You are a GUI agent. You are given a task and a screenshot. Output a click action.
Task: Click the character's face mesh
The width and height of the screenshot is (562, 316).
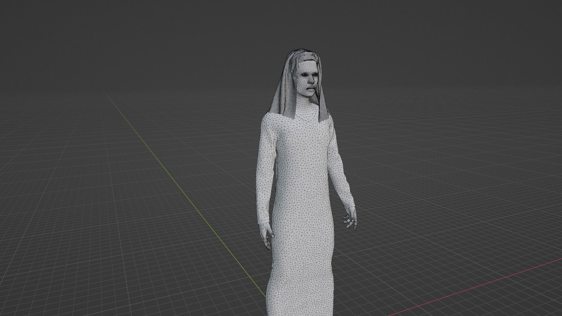click(x=308, y=79)
